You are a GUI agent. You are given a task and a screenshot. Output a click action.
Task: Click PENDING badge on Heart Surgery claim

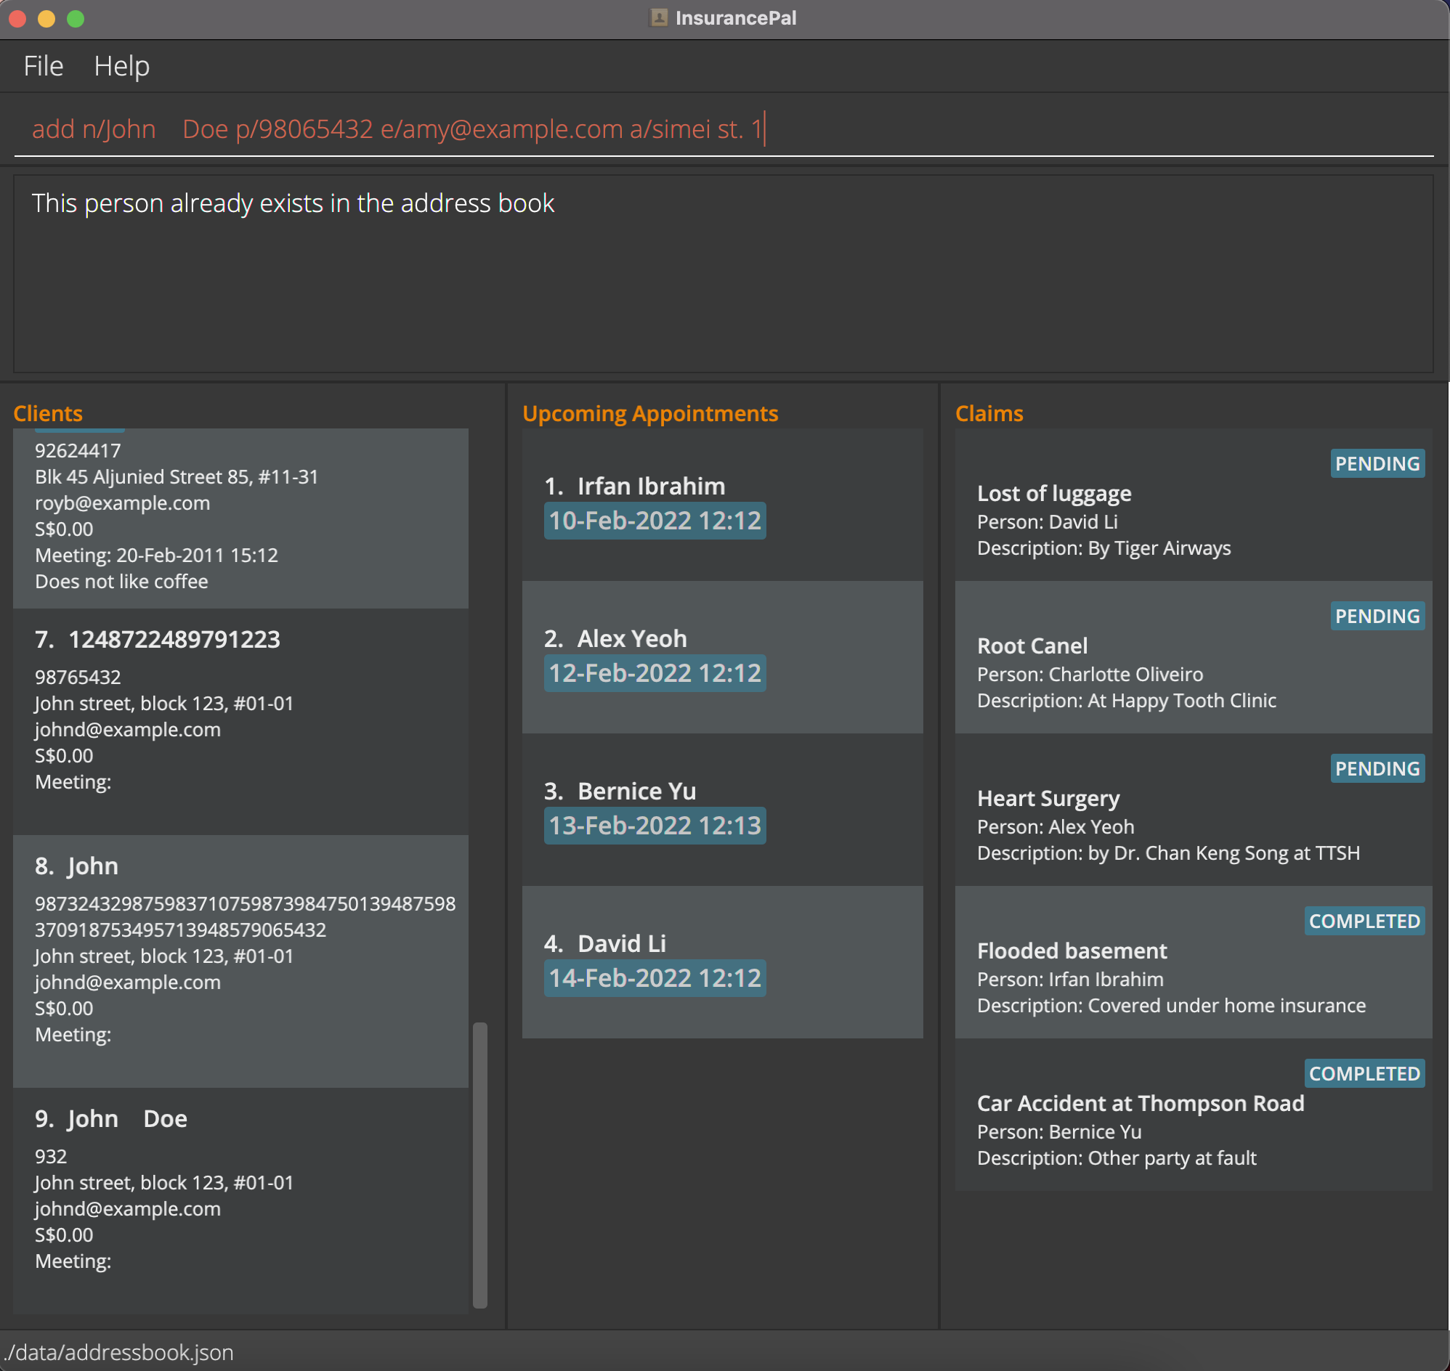coord(1376,768)
